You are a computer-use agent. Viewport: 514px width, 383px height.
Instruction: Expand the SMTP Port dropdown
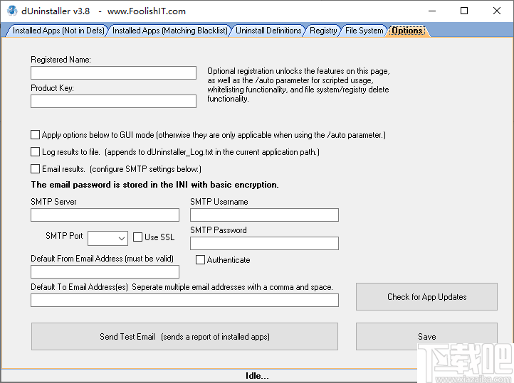pyautogui.click(x=121, y=239)
